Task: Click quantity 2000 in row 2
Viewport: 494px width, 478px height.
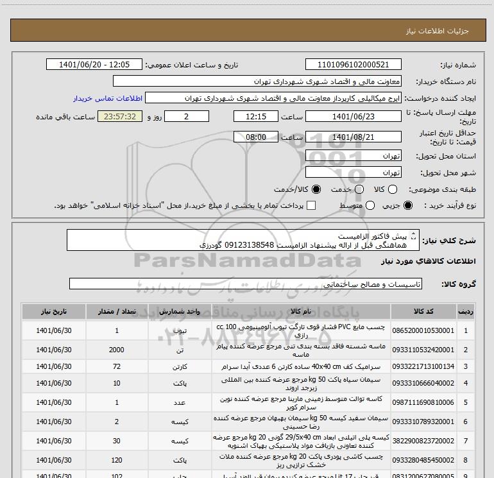Action: tap(117, 350)
